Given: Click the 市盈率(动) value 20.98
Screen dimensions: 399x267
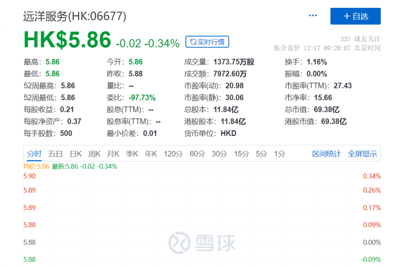Looking at the screenshot, I should 234,86.
